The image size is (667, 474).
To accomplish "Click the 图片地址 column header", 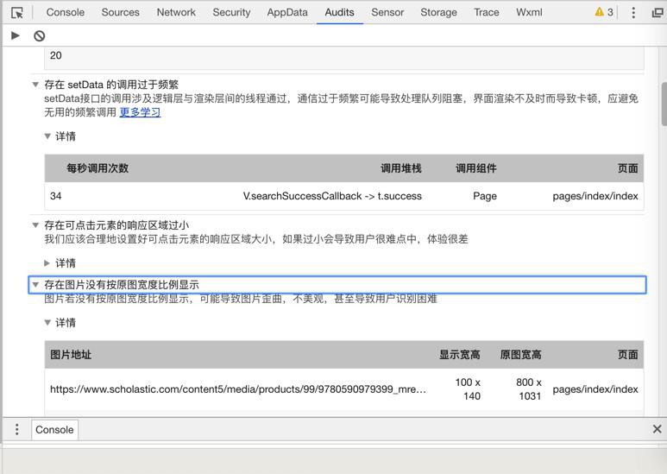I will (x=71, y=355).
